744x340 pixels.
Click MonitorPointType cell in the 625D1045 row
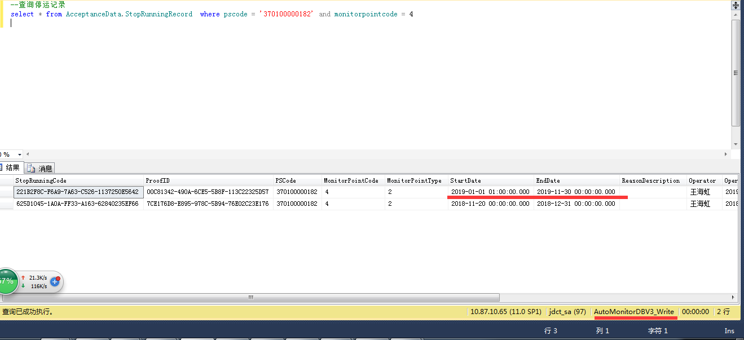point(416,204)
